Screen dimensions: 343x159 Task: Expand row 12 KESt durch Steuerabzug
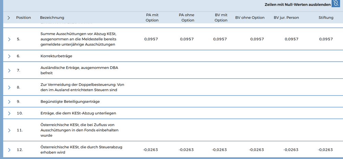[x=9, y=150]
